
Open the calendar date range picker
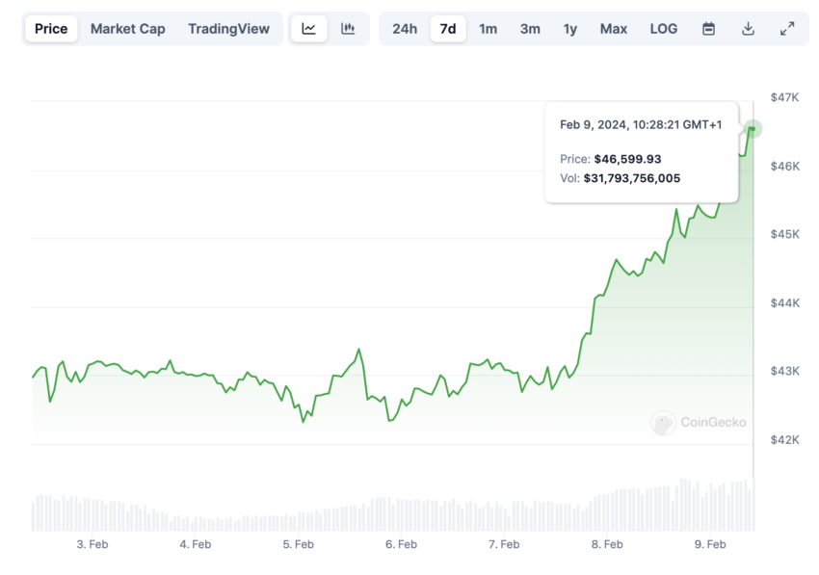(x=708, y=29)
